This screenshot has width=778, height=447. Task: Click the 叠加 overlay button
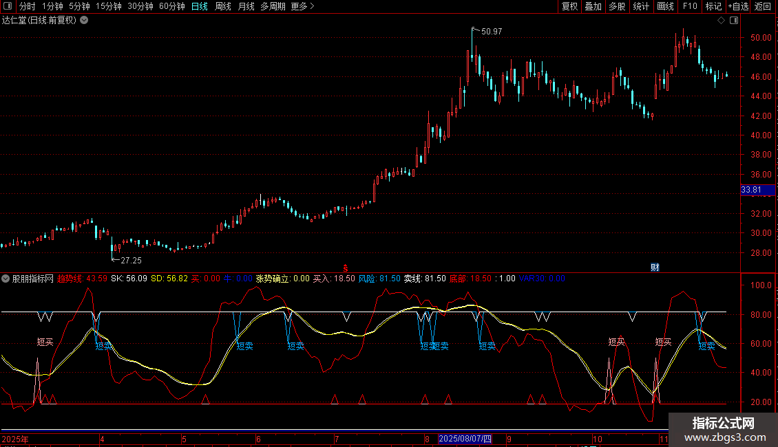pos(593,6)
